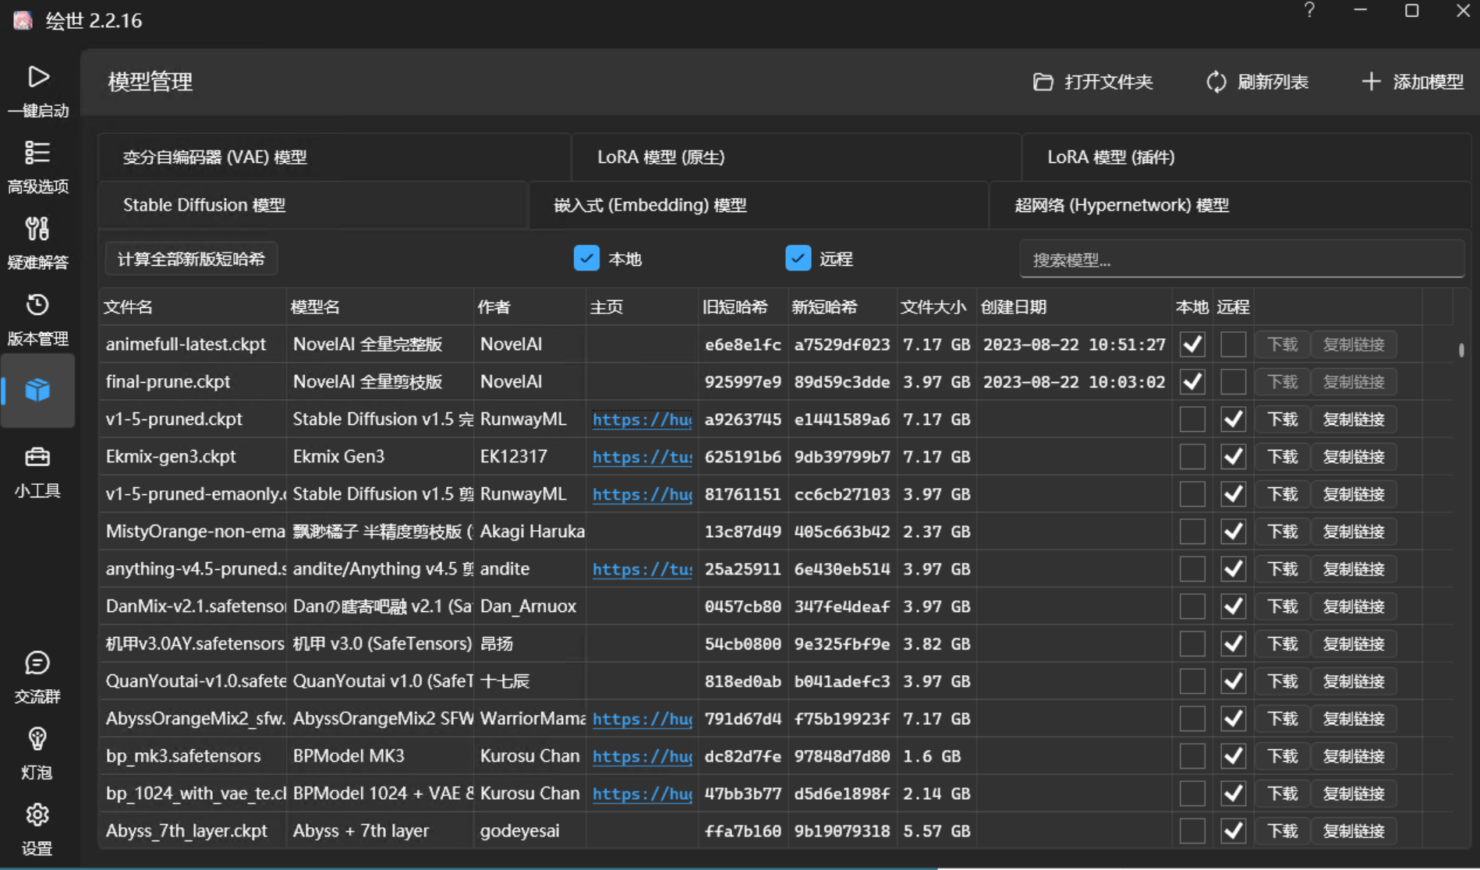The width and height of the screenshot is (1480, 870).
Task: Select file size 5.57 GB cell
Action: (x=937, y=831)
